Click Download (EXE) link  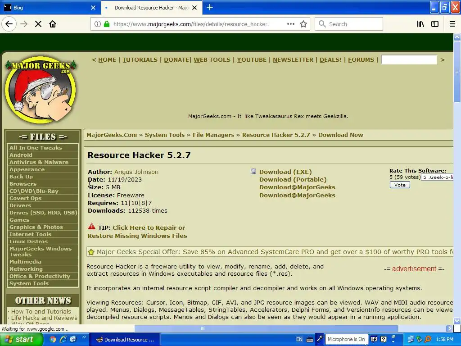click(x=285, y=172)
